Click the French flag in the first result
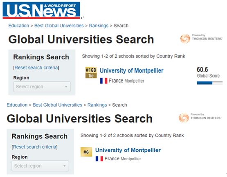Viewport: 227px width, 177px height. pos(103,81)
